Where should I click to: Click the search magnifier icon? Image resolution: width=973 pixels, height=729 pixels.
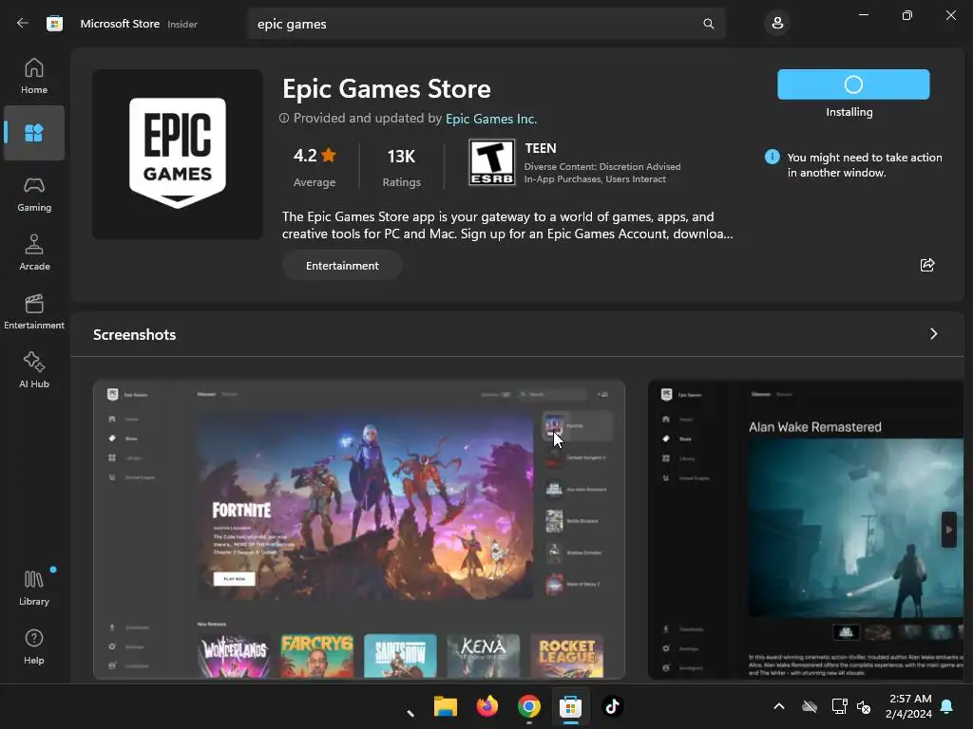[708, 24]
